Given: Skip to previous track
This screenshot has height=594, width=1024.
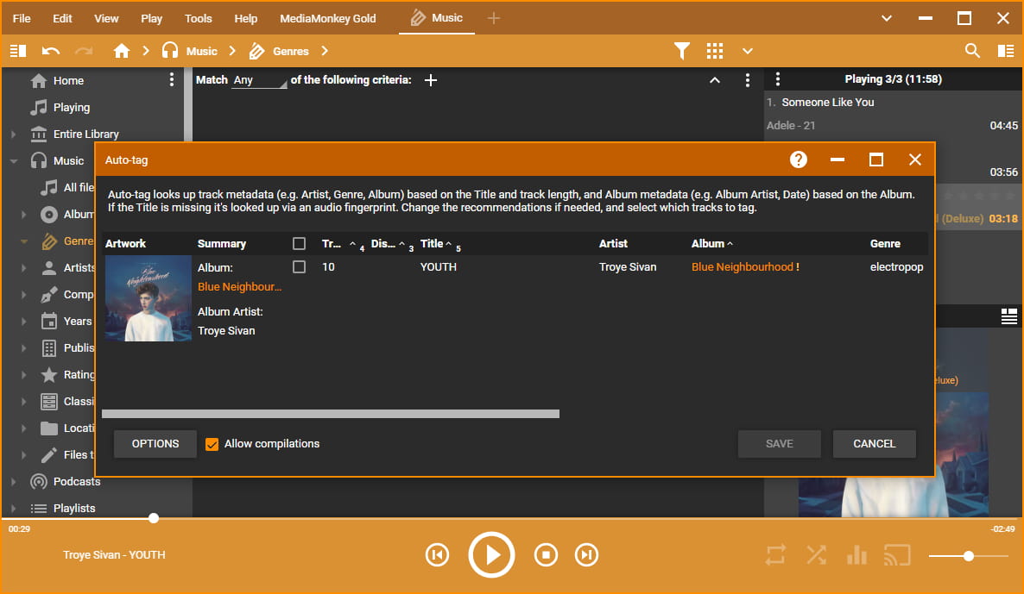Looking at the screenshot, I should pos(438,555).
